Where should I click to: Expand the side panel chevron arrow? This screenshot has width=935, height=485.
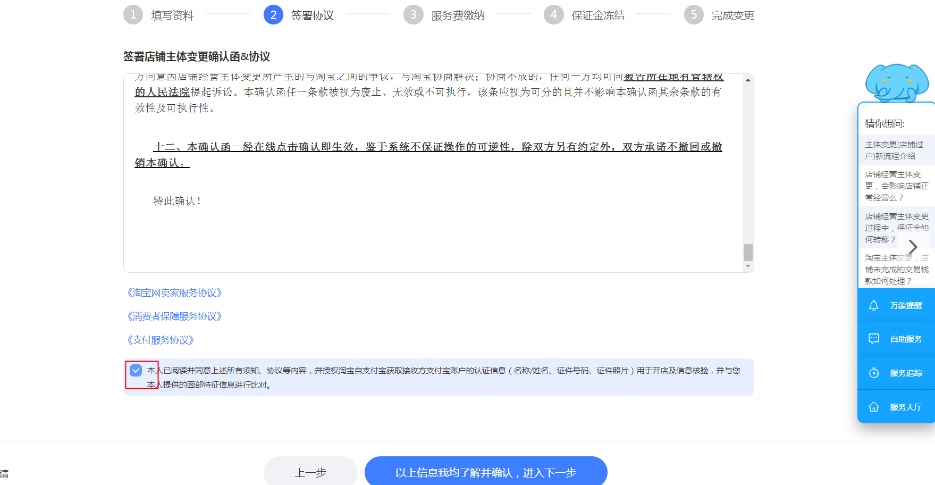pos(913,247)
